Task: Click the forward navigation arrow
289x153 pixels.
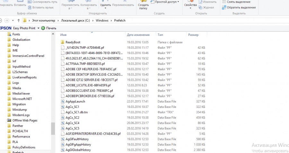Action: (x=7, y=21)
